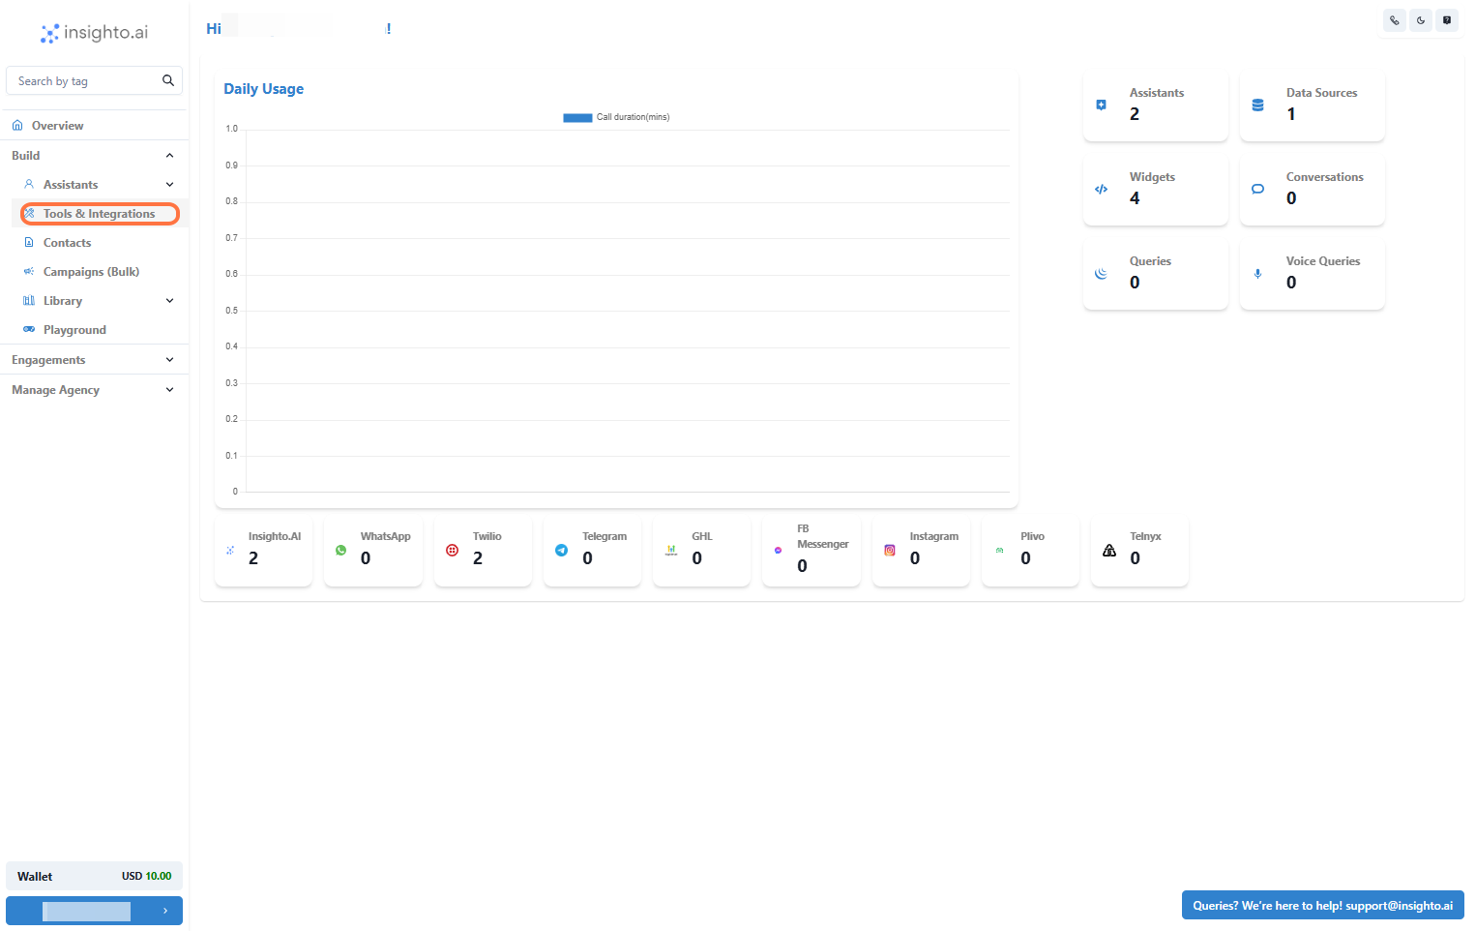This screenshot has width=1476, height=931.
Task: Open the account menu arrow at bottom
Action: click(165, 911)
